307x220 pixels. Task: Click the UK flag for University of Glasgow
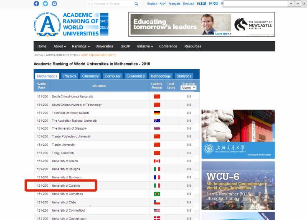(157, 128)
